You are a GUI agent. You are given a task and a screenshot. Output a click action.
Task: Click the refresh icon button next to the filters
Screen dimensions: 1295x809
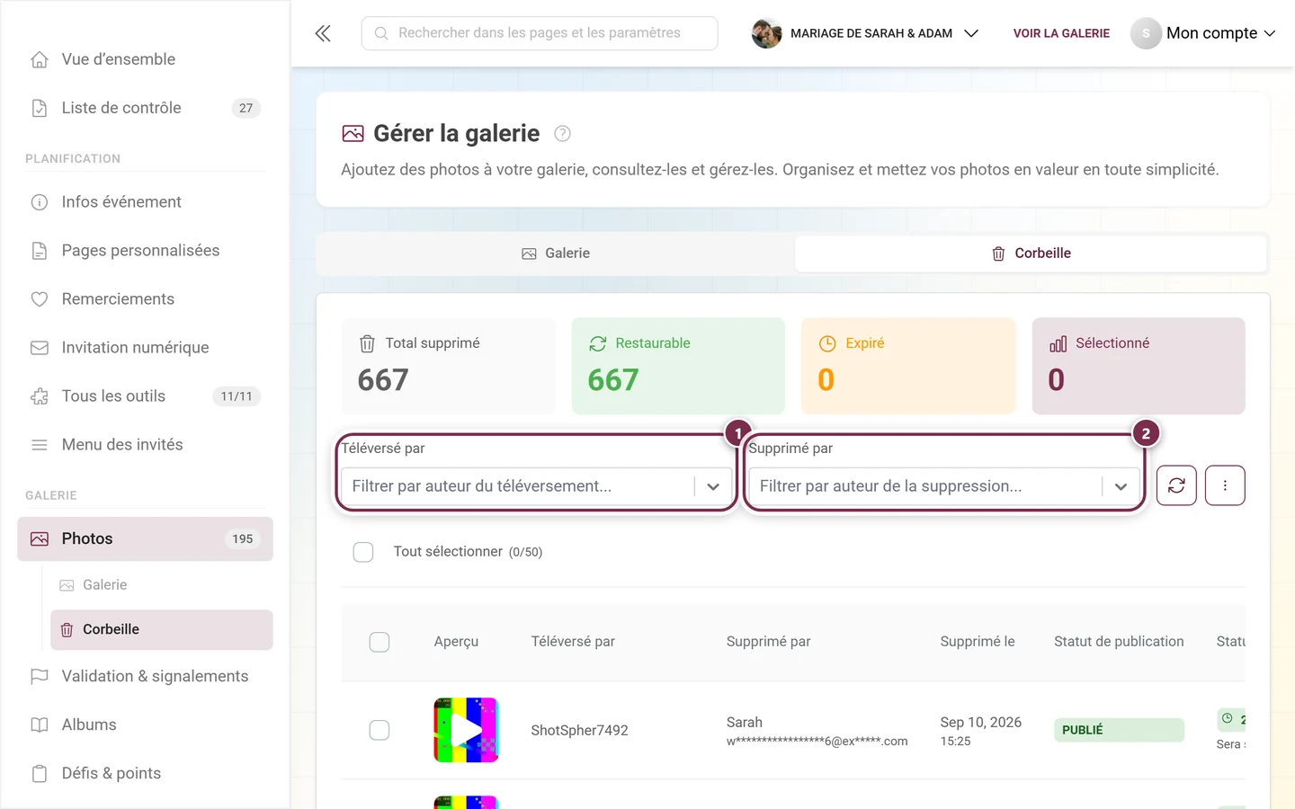(x=1176, y=485)
